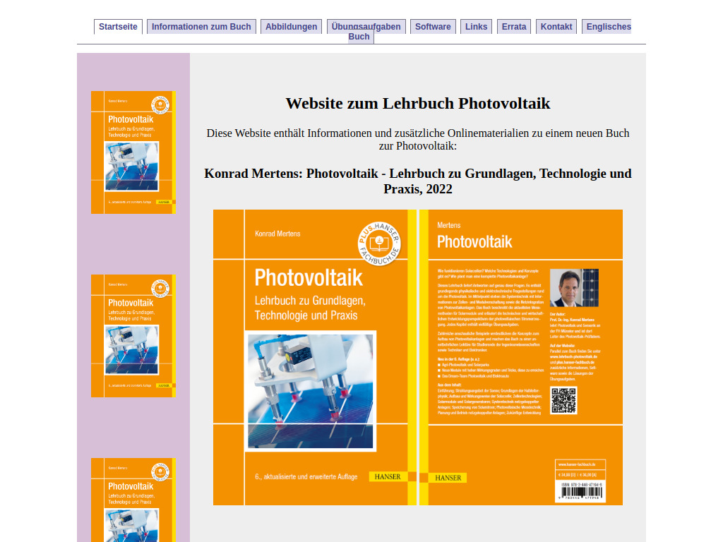
Task: Open the Übungsaufgaben tab
Action: [x=366, y=26]
